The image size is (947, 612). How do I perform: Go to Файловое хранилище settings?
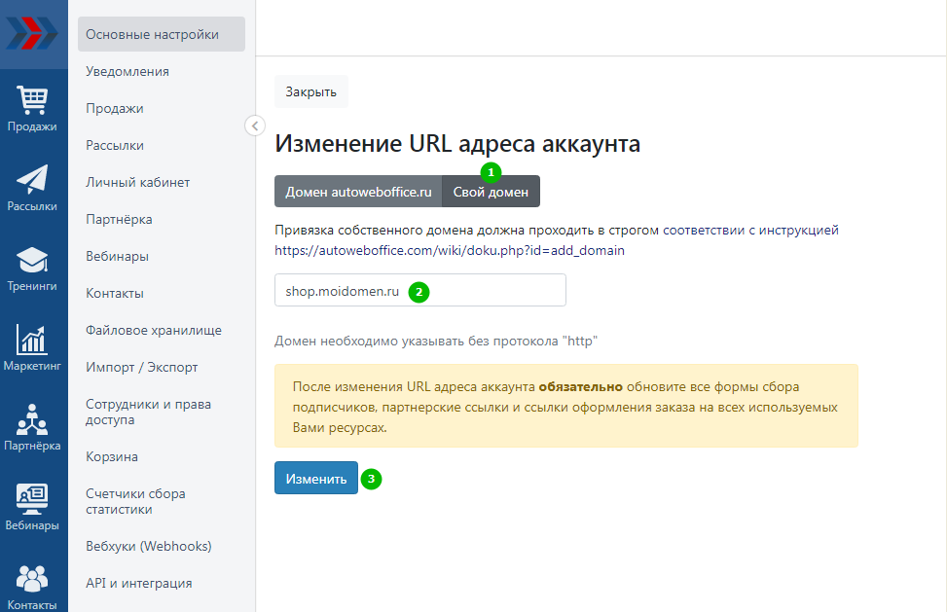(x=154, y=330)
